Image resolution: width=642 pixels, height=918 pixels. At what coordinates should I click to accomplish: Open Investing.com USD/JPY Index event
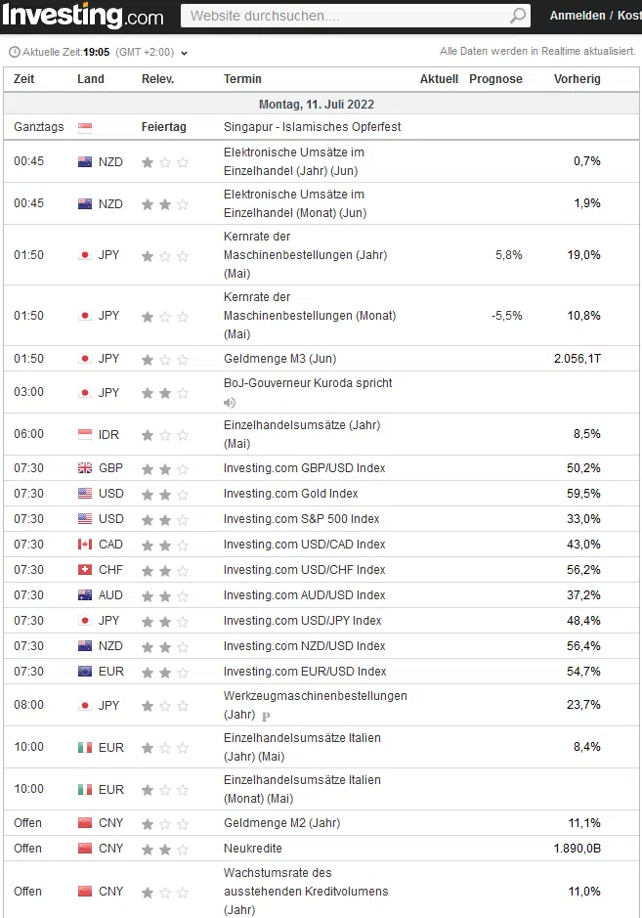[x=303, y=621]
